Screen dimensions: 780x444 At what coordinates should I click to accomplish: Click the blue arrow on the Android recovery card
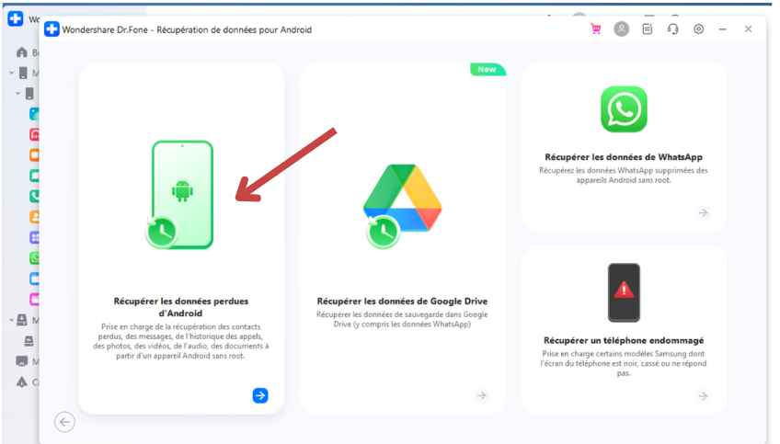pyautogui.click(x=260, y=395)
